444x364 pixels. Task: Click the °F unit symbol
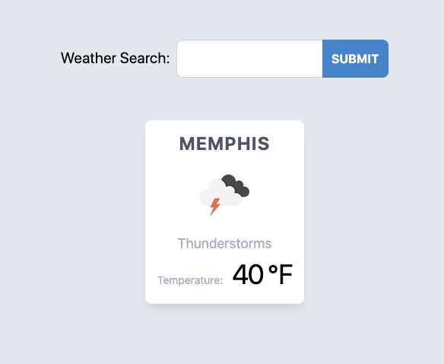(x=281, y=274)
